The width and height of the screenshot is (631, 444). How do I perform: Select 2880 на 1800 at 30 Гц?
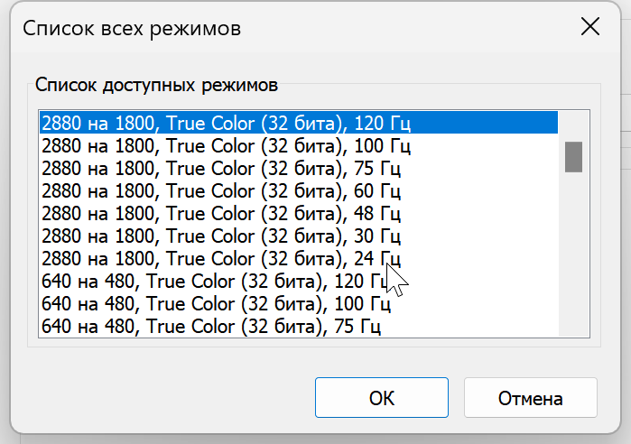221,236
